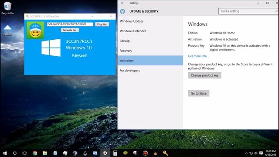
Task: Minimize the KeyGen window
Action: (92, 17)
